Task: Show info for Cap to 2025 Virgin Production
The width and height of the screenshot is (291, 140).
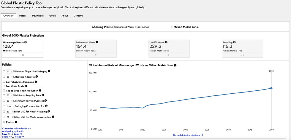Action: point(40,91)
